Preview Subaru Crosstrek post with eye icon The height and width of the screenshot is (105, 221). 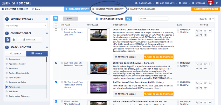(x=201, y=30)
